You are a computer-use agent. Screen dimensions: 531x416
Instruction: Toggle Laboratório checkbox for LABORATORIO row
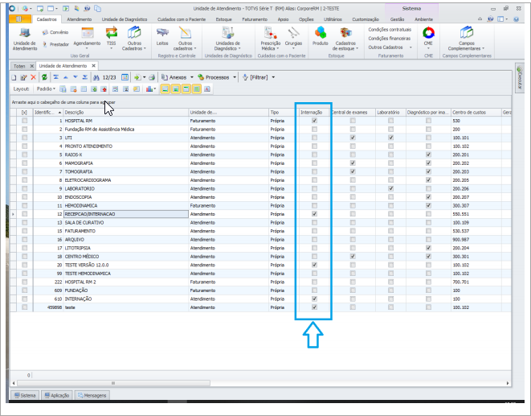(x=390, y=188)
